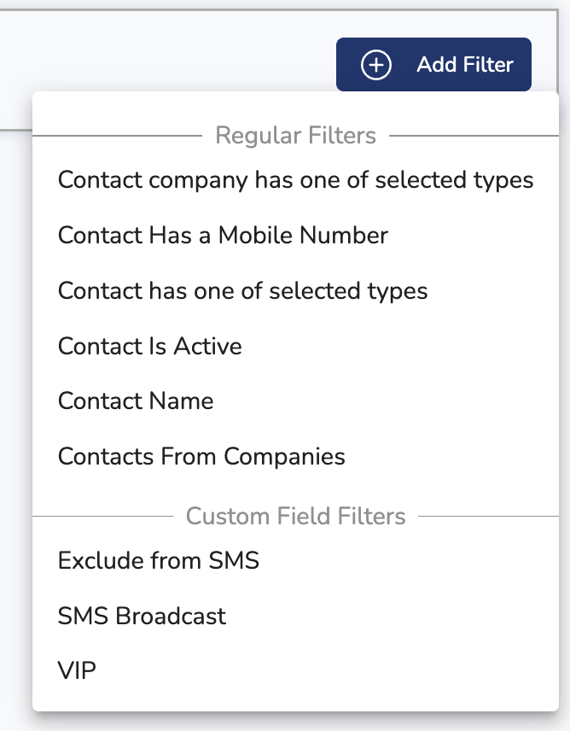Add the Contact Is Active filter
The height and width of the screenshot is (731, 570).
[x=149, y=346]
